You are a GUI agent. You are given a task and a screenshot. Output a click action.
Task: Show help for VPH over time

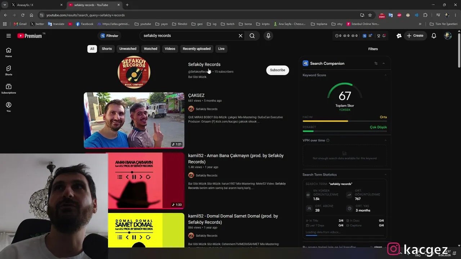tap(327, 140)
